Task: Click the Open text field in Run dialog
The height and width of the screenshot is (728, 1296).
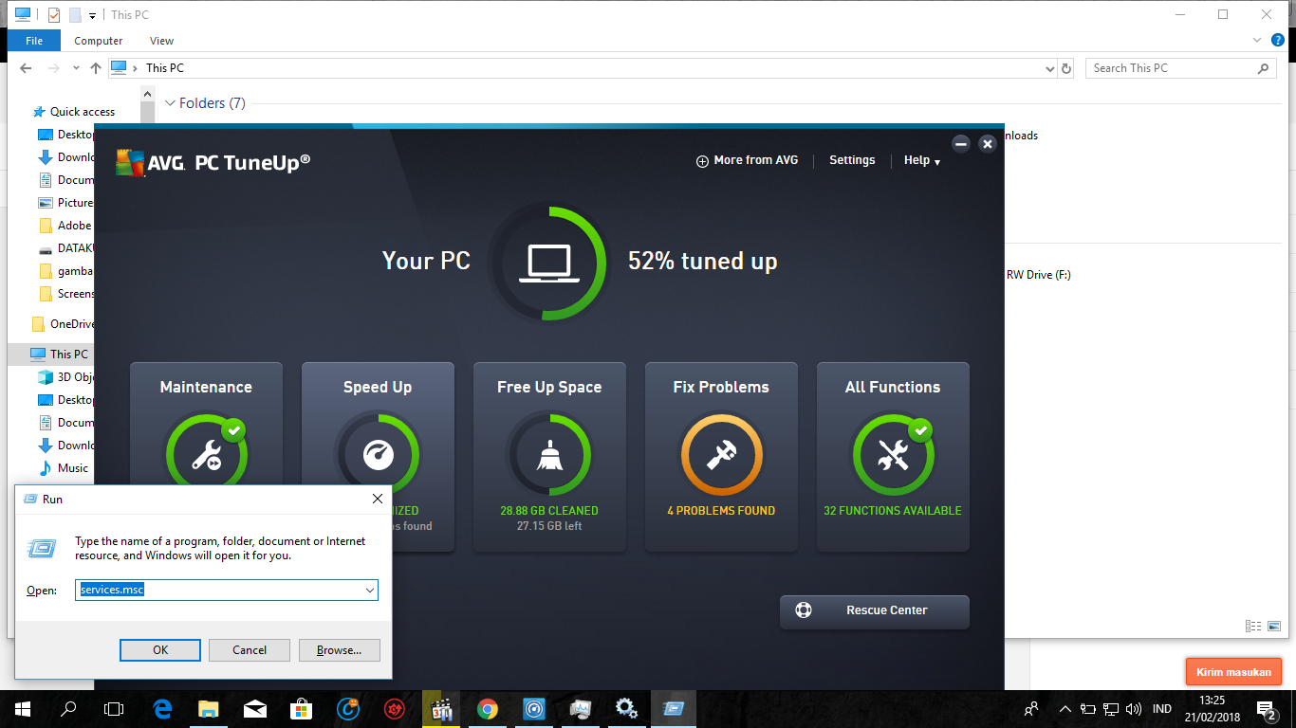Action: coord(227,590)
